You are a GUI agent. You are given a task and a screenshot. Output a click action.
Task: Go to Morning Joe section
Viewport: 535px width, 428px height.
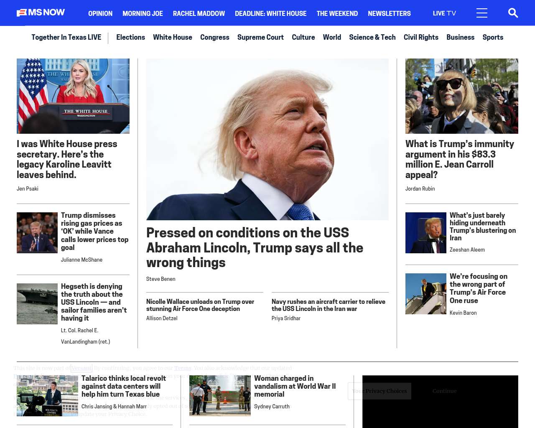[143, 13]
